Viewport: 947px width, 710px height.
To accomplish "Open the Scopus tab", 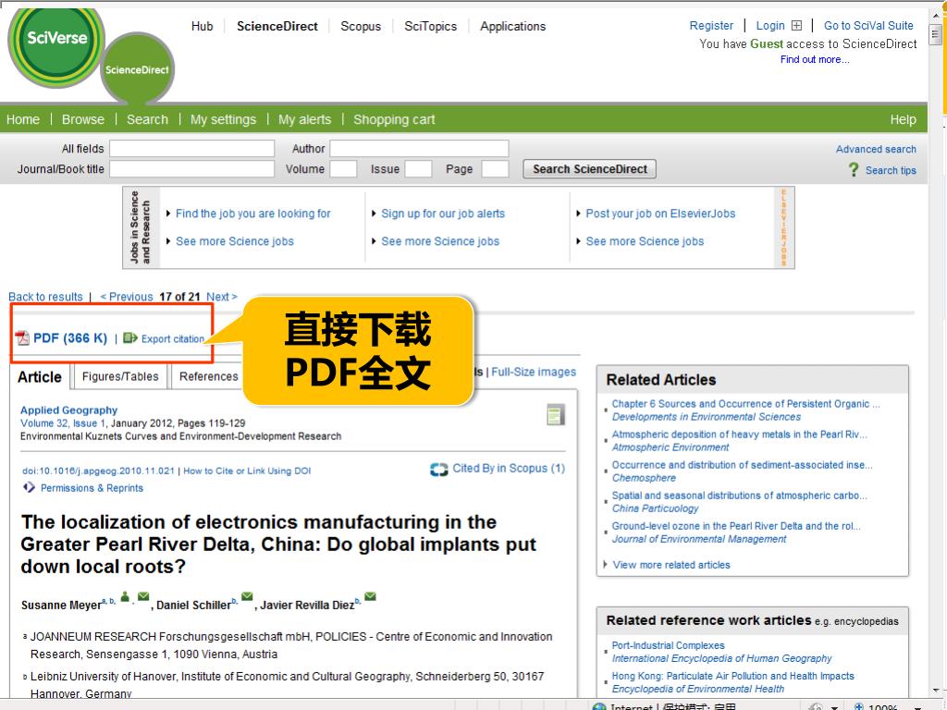I will 361,26.
